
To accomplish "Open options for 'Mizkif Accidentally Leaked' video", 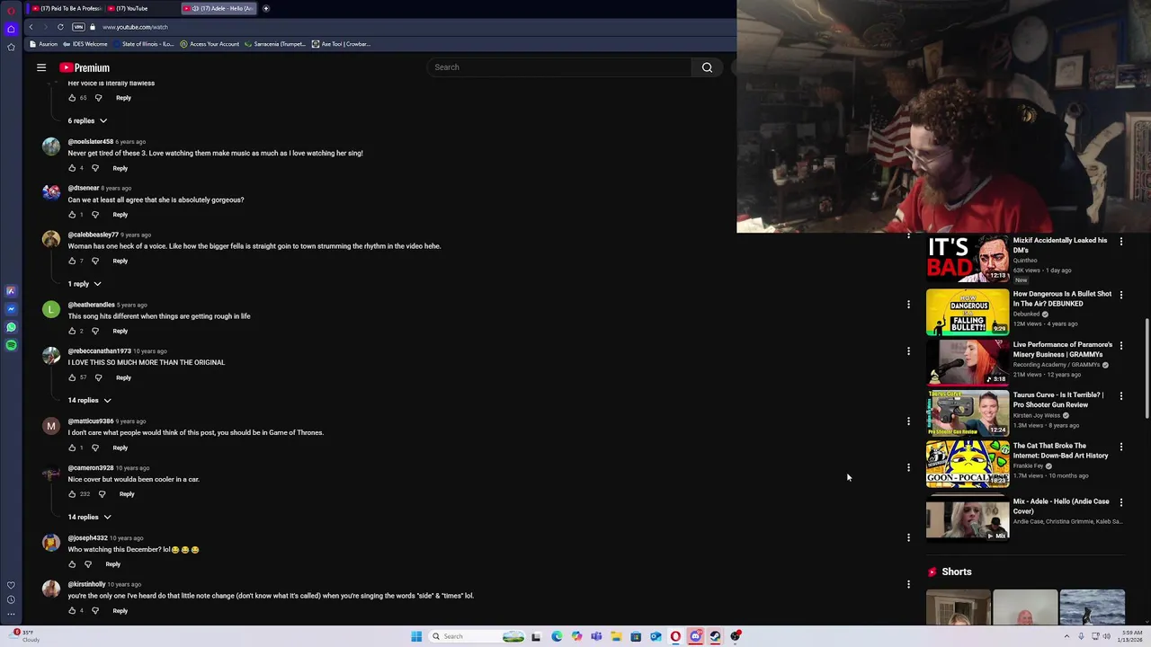I will (x=1121, y=242).
